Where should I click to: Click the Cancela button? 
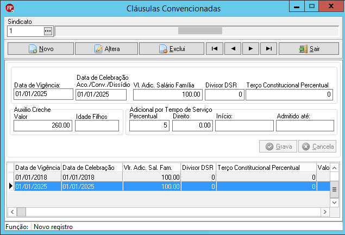click(x=317, y=147)
